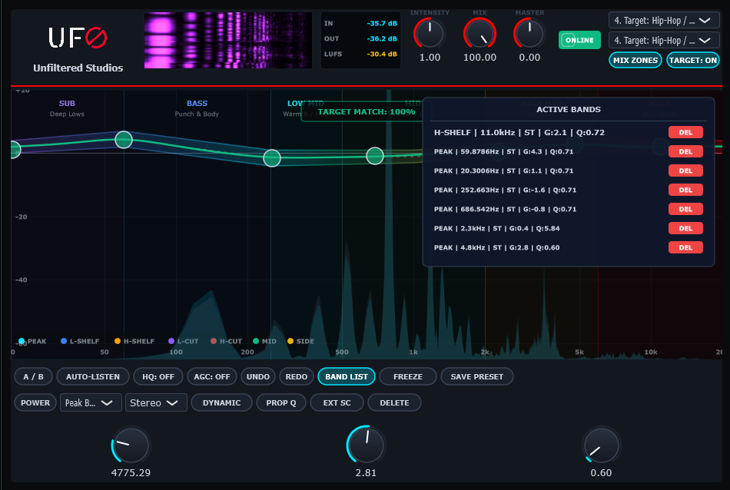
Task: Click the LUFS -30.4 dB readout
Action: 382,54
